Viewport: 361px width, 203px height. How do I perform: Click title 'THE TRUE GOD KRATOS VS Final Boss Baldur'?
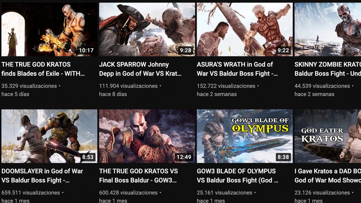click(138, 176)
